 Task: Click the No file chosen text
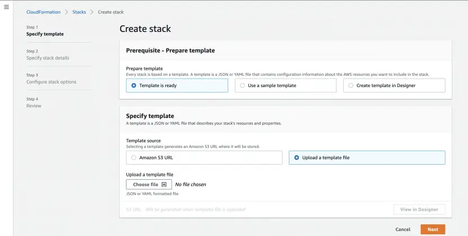190,184
